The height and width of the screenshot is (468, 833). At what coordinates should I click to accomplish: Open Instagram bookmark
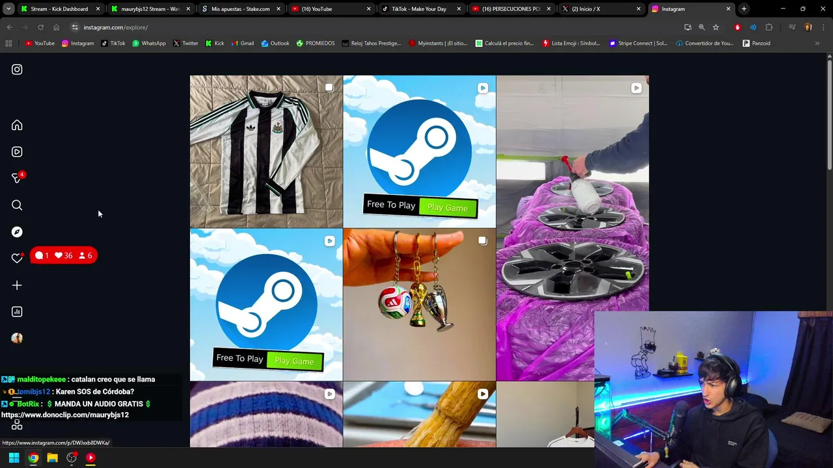tap(77, 44)
